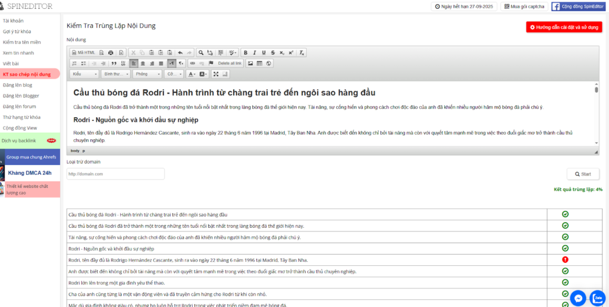Select Đăng lên Blogger in sidebar
This screenshot has height=307, width=609.
click(21, 95)
